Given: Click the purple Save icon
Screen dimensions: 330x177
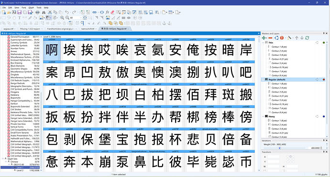Looking at the screenshot, I should pyautogui.click(x=19, y=12).
